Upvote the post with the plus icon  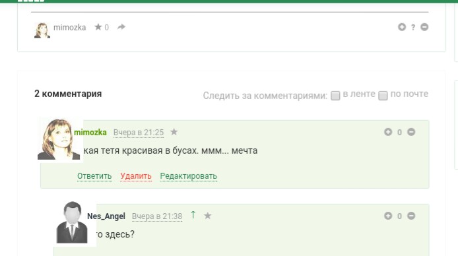[x=402, y=27]
